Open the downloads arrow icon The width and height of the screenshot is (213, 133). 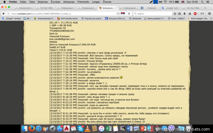pyautogui.click(x=185, y=13)
